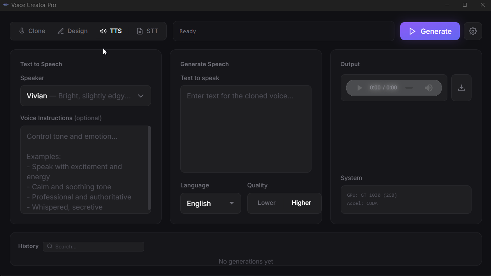
Task: Switch to the TTS tab
Action: [x=111, y=31]
